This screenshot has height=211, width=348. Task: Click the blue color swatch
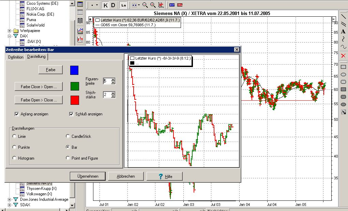[74, 70]
